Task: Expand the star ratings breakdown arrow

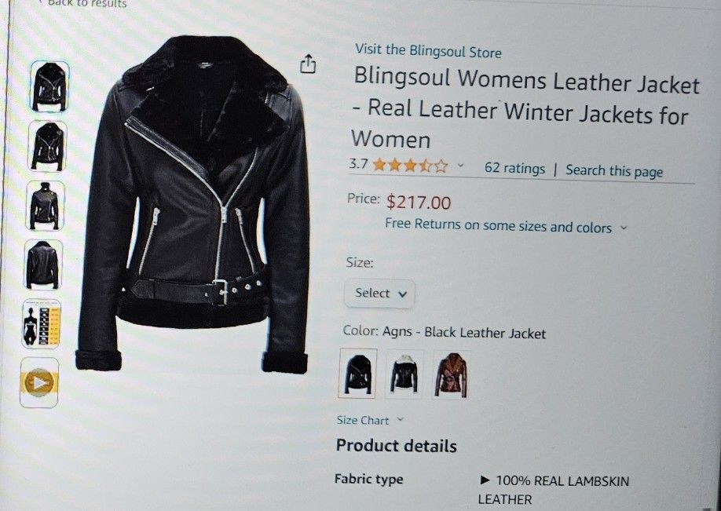Action: (x=460, y=166)
